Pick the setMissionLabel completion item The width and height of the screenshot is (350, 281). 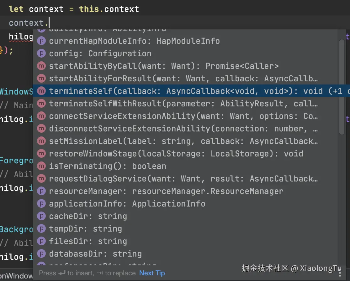pos(183,141)
